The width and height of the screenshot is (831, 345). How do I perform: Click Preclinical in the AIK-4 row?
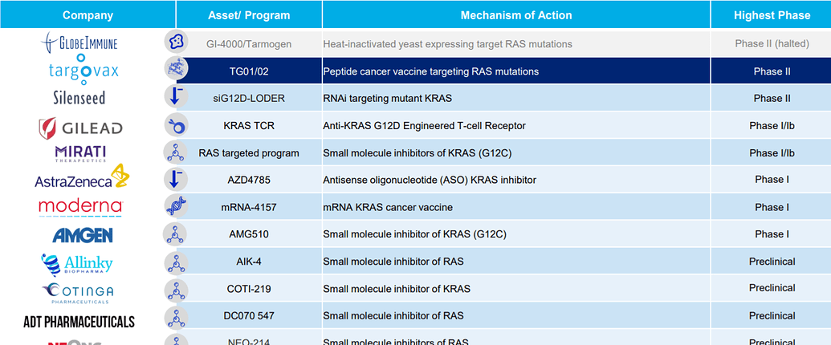tap(772, 262)
